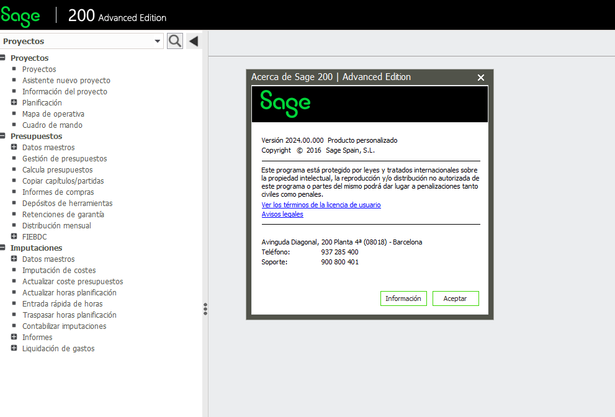Click the sidebar splitter handle dots
The width and height of the screenshot is (615, 417).
(x=205, y=309)
